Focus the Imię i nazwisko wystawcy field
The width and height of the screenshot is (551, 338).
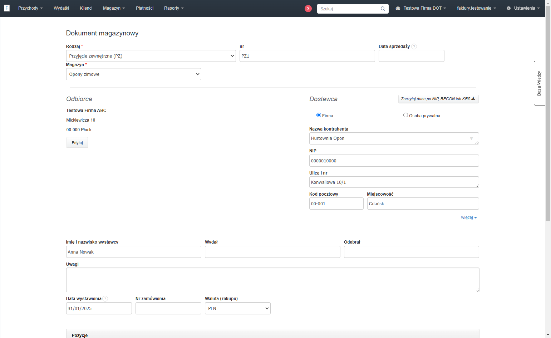134,252
